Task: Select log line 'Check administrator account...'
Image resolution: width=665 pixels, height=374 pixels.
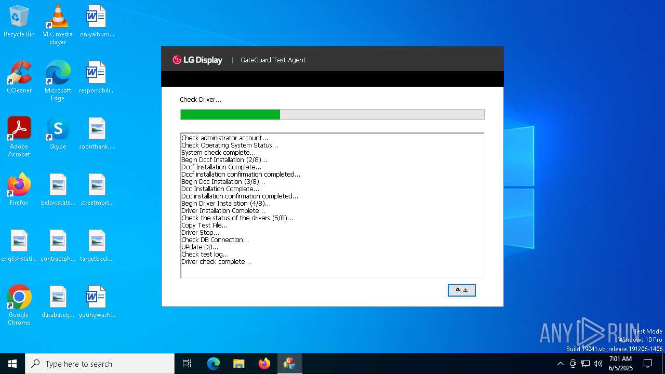Action: click(x=224, y=138)
